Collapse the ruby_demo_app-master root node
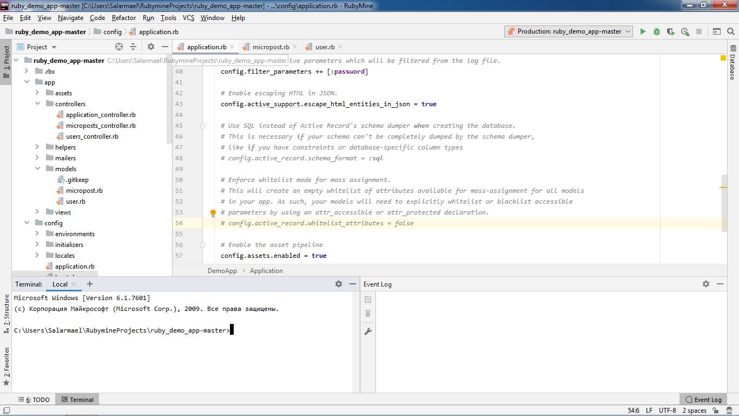Image resolution: width=739 pixels, height=416 pixels. coord(16,61)
